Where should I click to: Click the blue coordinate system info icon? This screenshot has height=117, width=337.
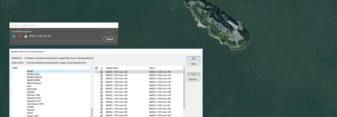click(14, 36)
